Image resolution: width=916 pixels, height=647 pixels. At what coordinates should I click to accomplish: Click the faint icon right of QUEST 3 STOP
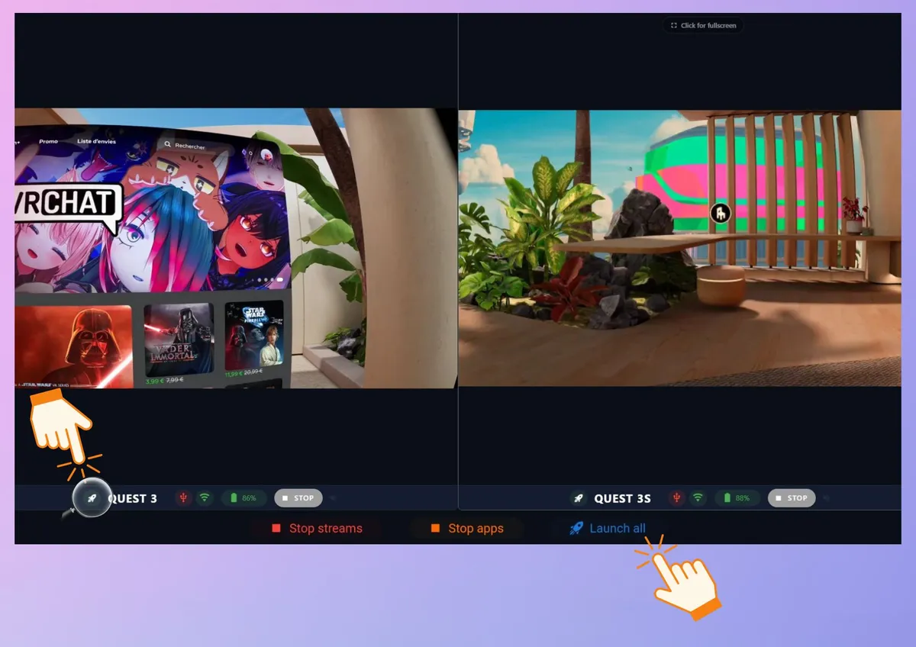[x=333, y=498]
